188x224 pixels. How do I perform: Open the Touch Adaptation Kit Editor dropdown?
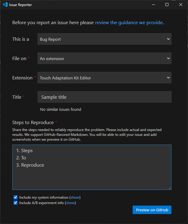[104, 78]
